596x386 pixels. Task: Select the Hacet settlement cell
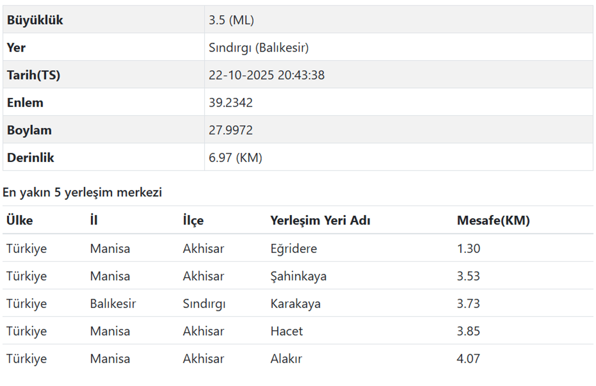287,331
